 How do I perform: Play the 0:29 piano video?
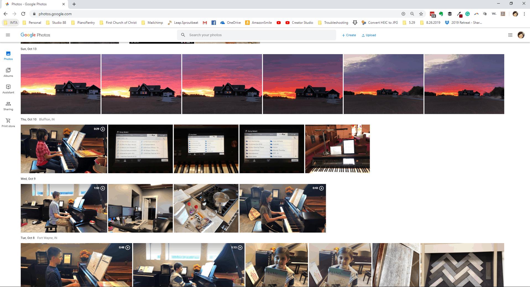64,149
